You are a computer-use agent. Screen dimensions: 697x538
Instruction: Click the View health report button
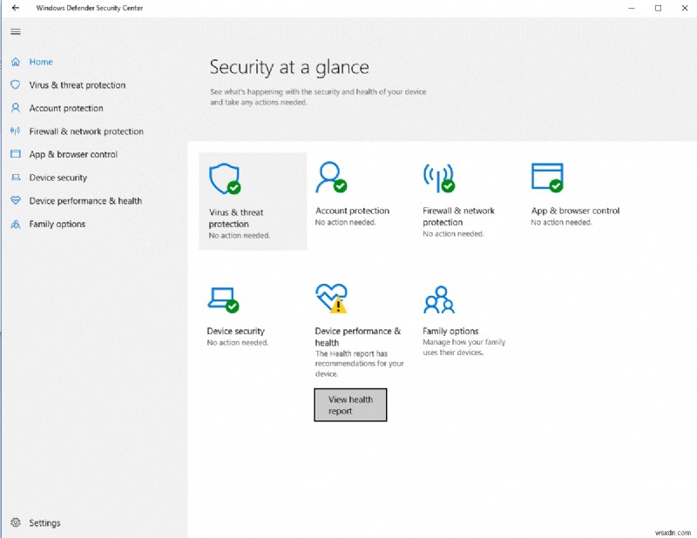(x=350, y=404)
